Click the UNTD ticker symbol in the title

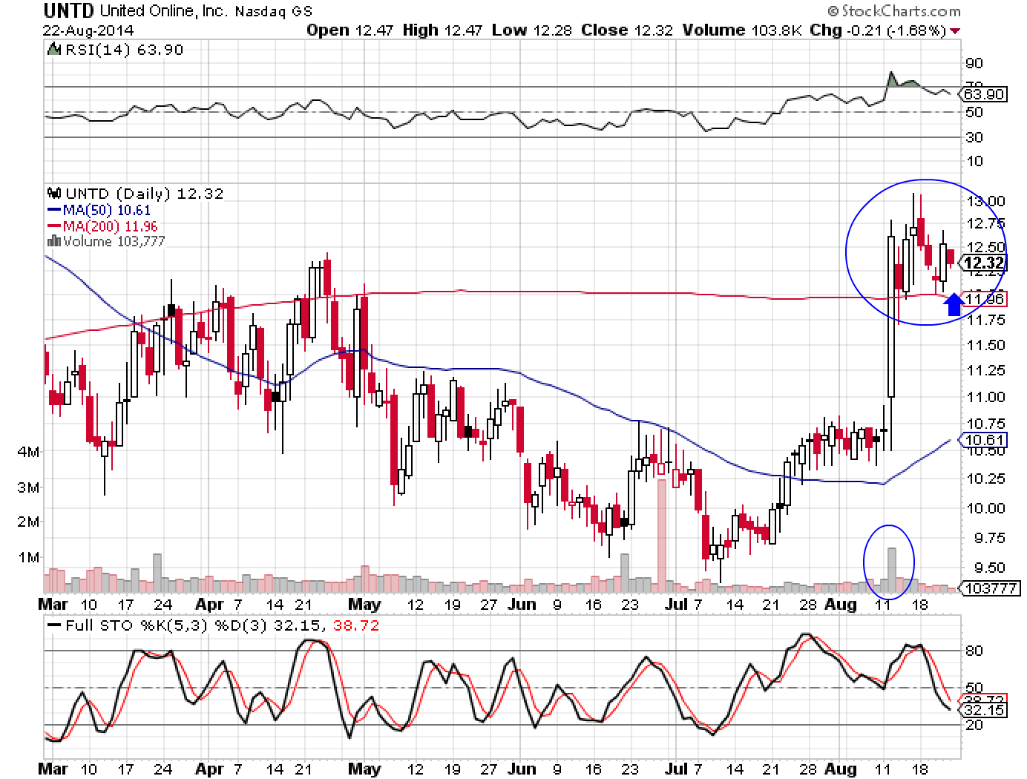69,11
